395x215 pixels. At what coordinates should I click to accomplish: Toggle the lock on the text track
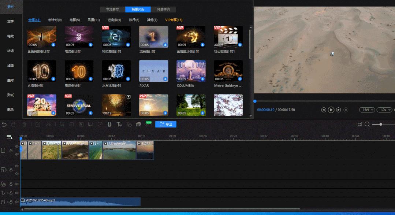pos(11,193)
